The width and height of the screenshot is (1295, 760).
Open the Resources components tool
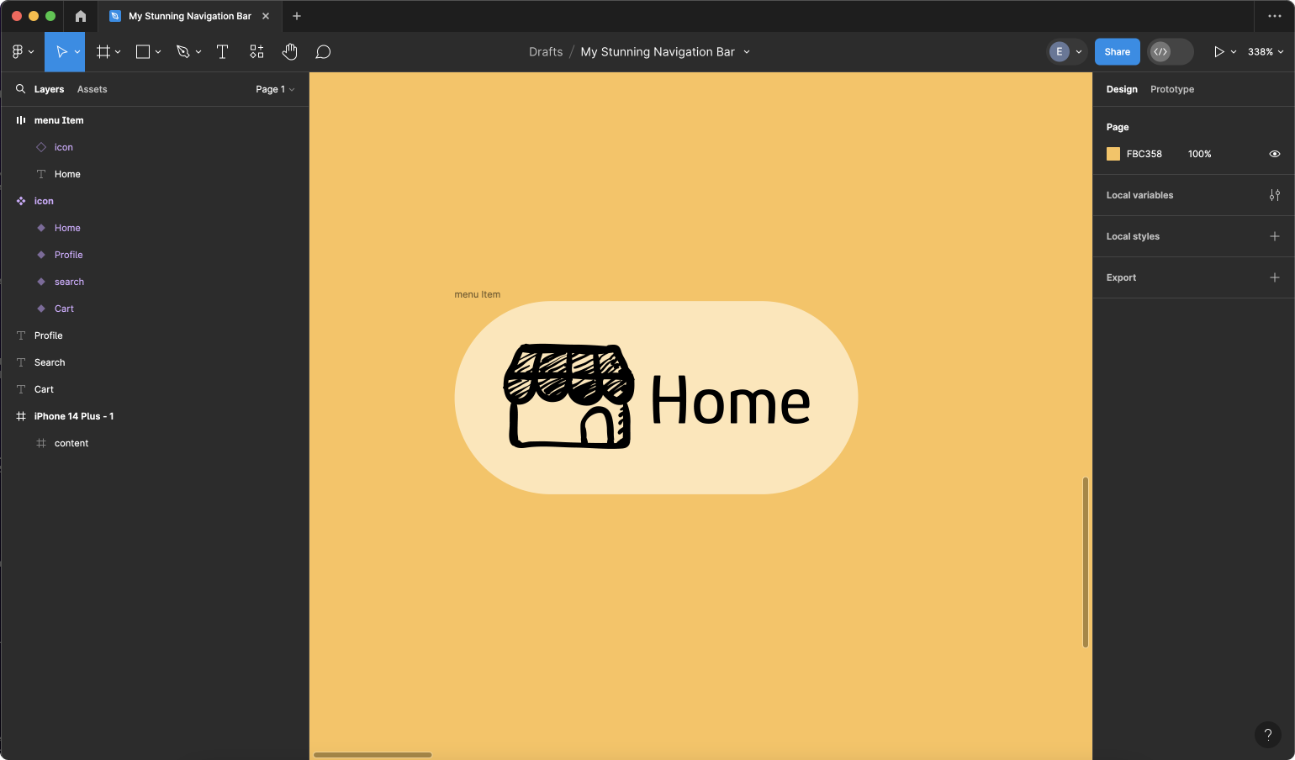256,52
